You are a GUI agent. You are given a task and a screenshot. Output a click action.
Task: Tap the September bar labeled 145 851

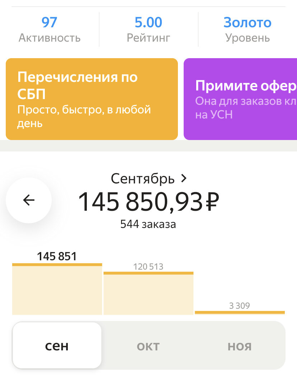(57, 289)
